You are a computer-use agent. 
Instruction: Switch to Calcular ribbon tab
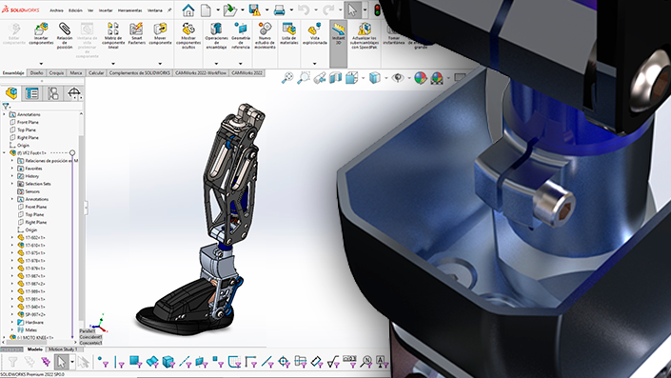click(96, 72)
